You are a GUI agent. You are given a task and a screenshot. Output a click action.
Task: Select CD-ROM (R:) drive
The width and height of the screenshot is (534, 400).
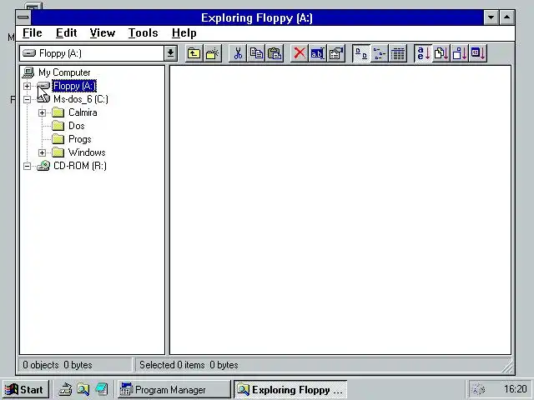tap(80, 166)
